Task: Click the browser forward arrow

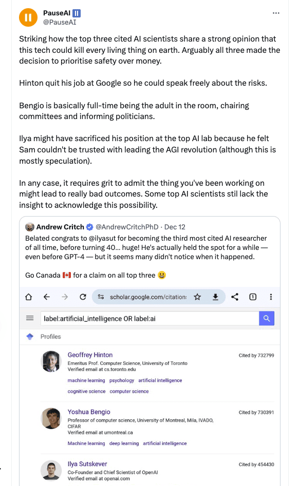Action: pyautogui.click(x=65, y=297)
